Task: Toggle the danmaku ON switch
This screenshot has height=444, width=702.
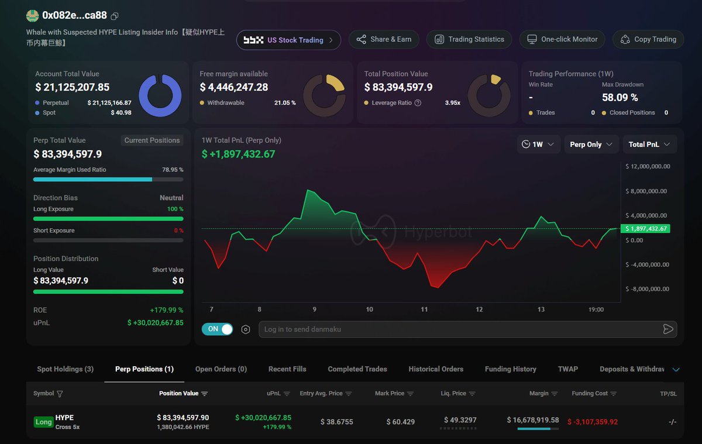Action: [217, 329]
